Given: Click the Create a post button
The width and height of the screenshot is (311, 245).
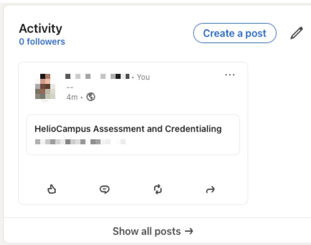Looking at the screenshot, I should coord(235,33).
